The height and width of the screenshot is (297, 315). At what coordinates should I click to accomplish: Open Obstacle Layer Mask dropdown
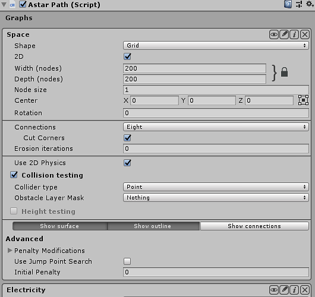216,198
